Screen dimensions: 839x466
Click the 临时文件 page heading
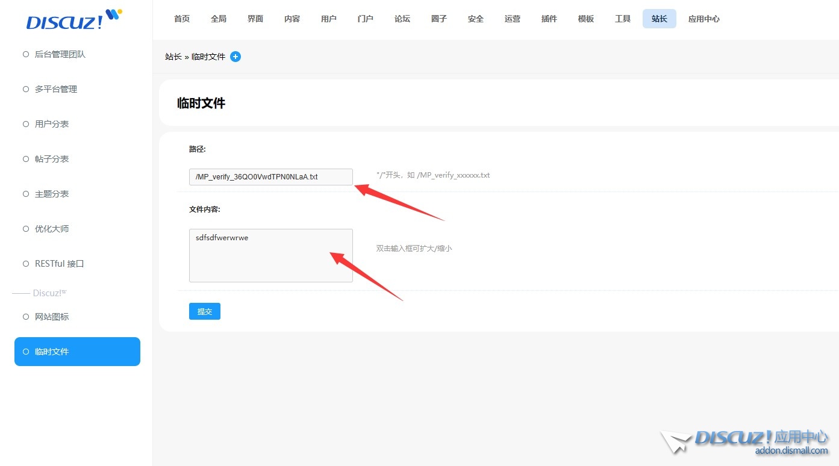201,103
